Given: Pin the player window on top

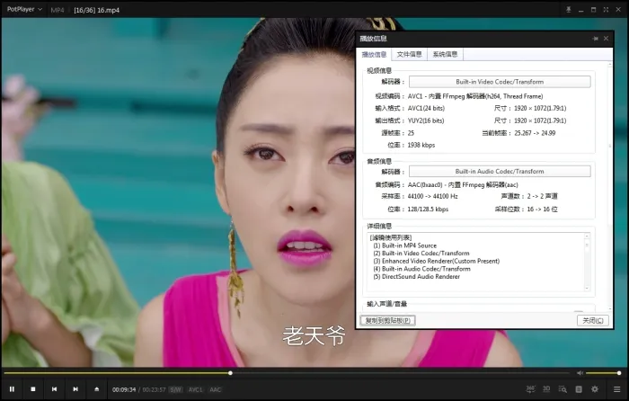Looking at the screenshot, I should coord(569,10).
